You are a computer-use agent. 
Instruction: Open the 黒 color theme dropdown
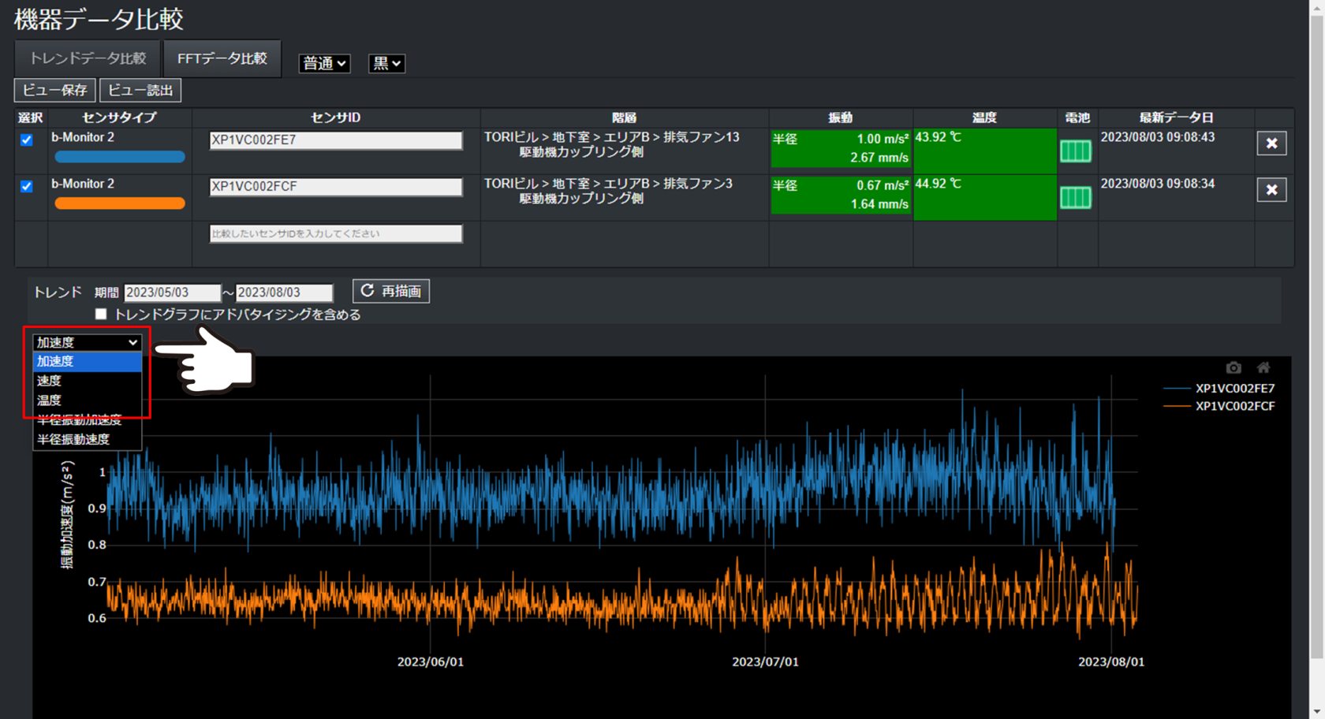[x=386, y=63]
